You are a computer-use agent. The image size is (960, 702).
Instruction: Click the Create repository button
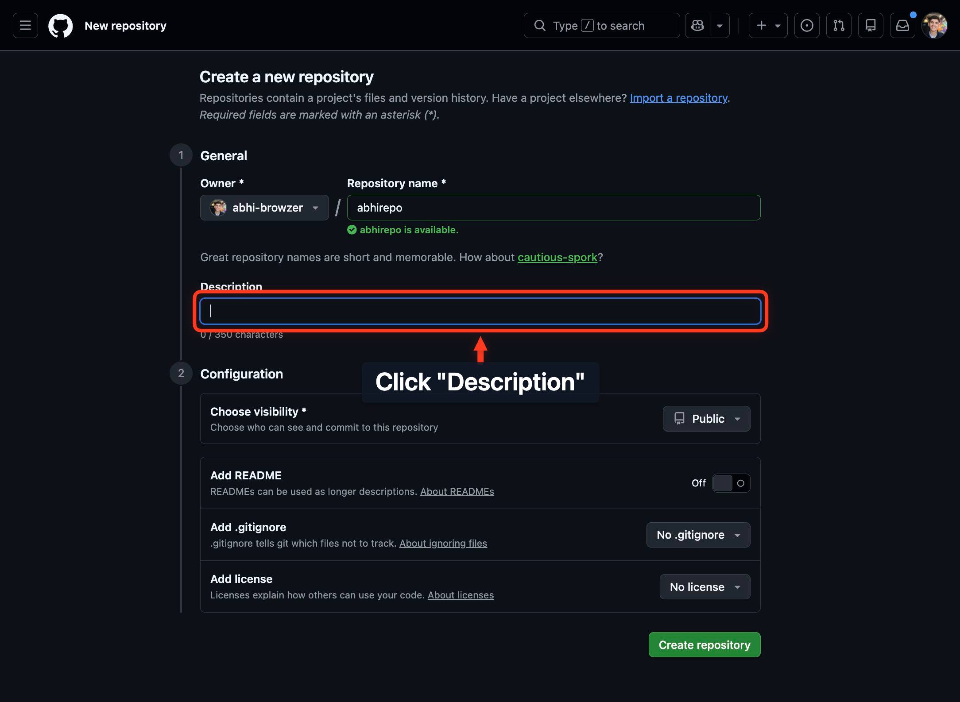pos(705,645)
